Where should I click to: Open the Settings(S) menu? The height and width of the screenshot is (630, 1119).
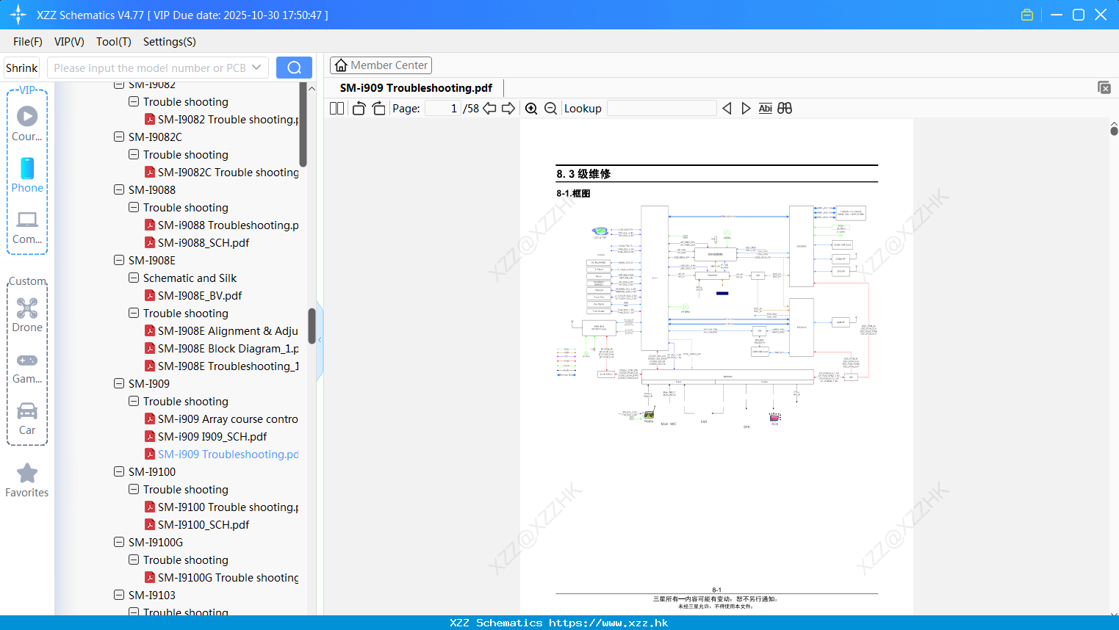click(170, 42)
